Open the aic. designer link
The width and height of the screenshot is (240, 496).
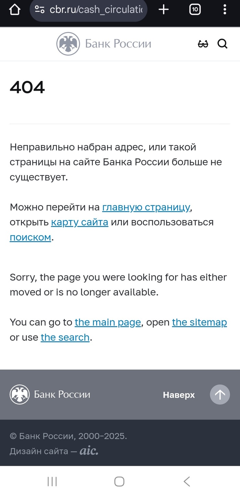89,451
